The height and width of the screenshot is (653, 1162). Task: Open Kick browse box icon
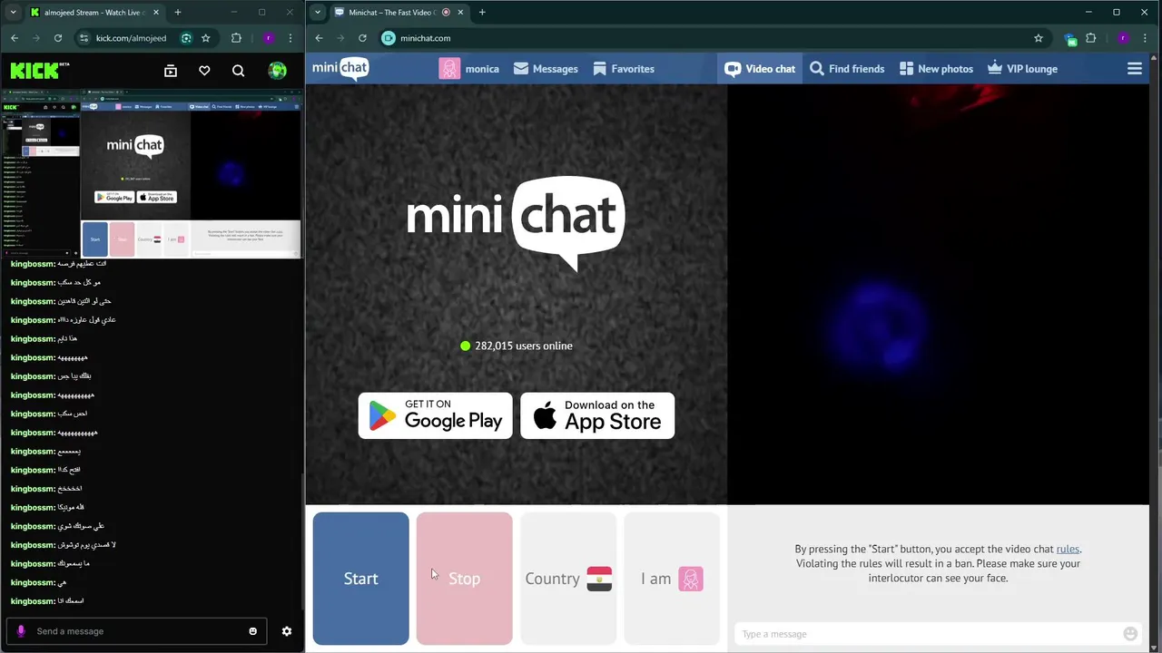tap(171, 71)
